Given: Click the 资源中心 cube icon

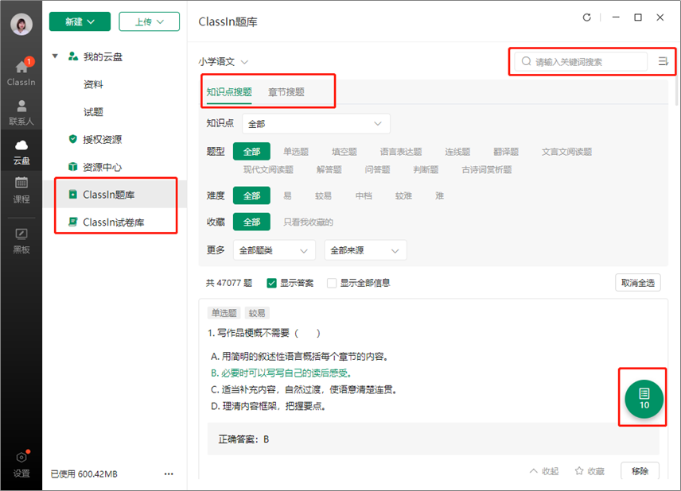Looking at the screenshot, I should (x=73, y=167).
